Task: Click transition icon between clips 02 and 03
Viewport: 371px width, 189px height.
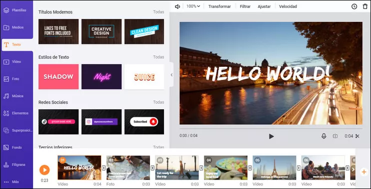Action: point(152,168)
